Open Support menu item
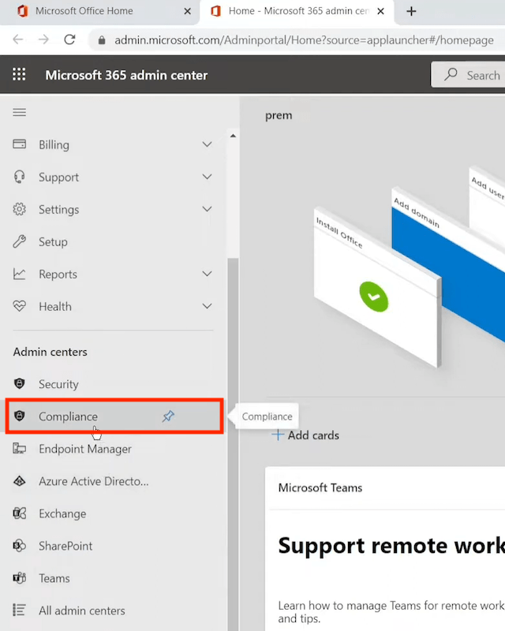The height and width of the screenshot is (631, 505). (x=113, y=177)
